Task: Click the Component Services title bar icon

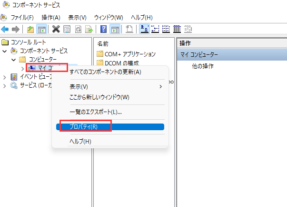Action: tap(6, 5)
